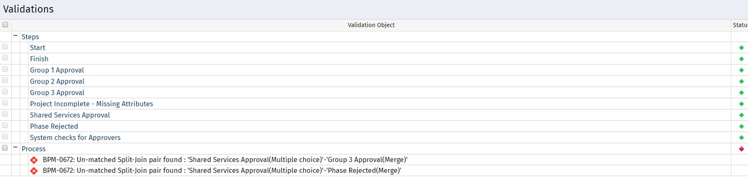Click the green status diamond for Finish
The image size is (748, 177).
click(x=741, y=59)
